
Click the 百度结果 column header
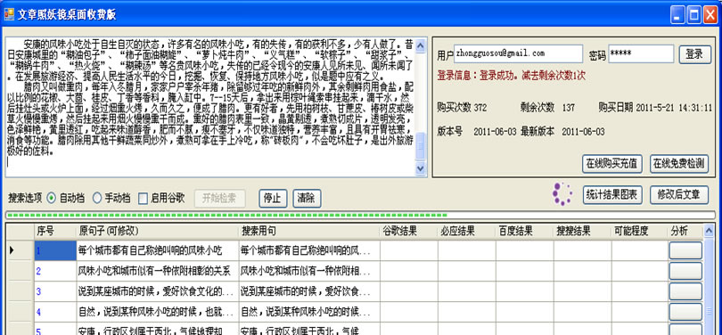(x=525, y=232)
